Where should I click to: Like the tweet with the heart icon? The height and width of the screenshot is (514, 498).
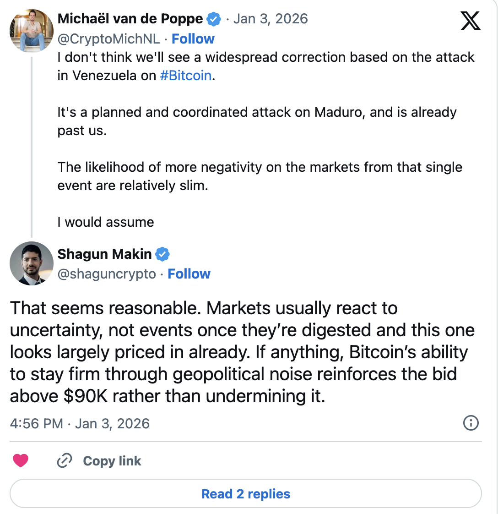tap(21, 461)
